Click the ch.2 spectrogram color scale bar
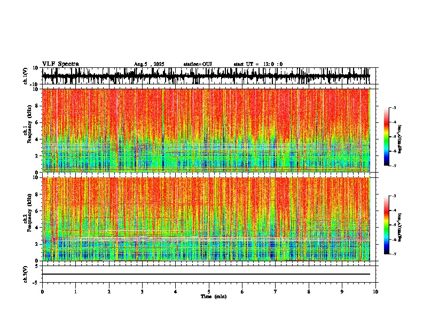This screenshot has height=327, width=423. point(387,225)
